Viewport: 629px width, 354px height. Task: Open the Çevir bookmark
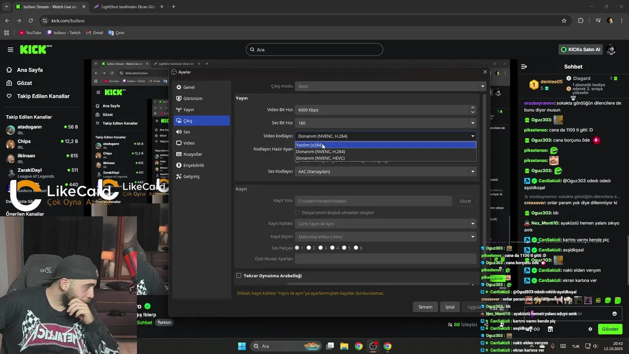(x=116, y=33)
